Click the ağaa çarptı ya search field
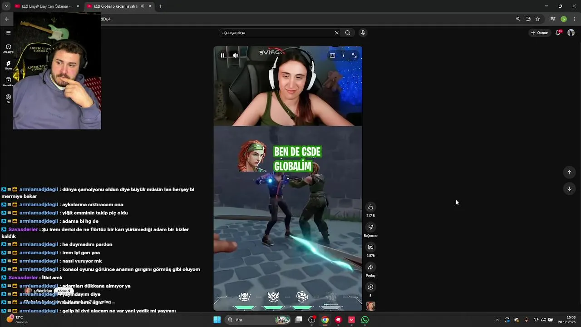Image resolution: width=581 pixels, height=327 pixels. 276,33
